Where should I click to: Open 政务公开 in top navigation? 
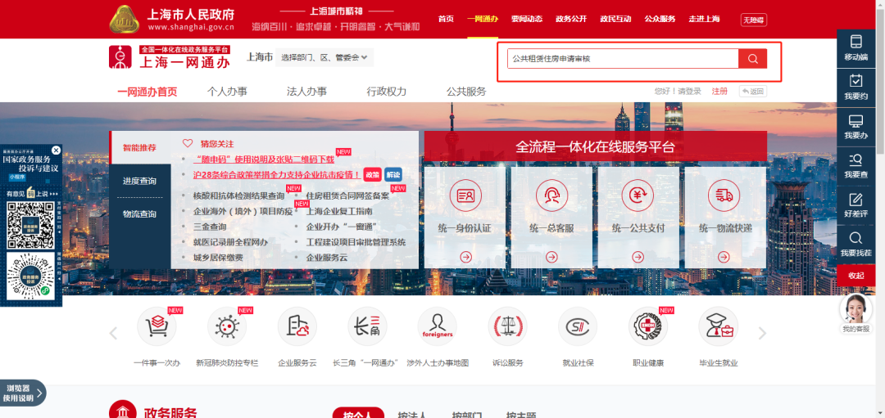571,19
